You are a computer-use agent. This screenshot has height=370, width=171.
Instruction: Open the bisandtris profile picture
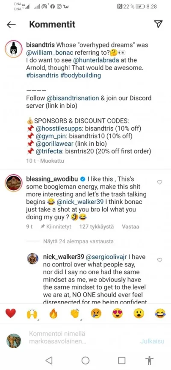coord(14,49)
